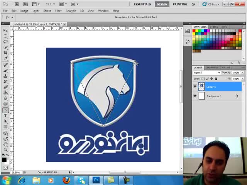
Task: Open Firefox from the Windows taskbar
Action: (x=66, y=180)
